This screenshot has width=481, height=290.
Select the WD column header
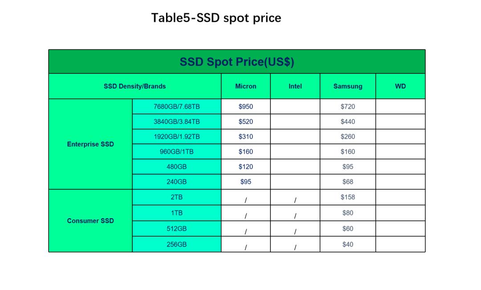(x=400, y=86)
